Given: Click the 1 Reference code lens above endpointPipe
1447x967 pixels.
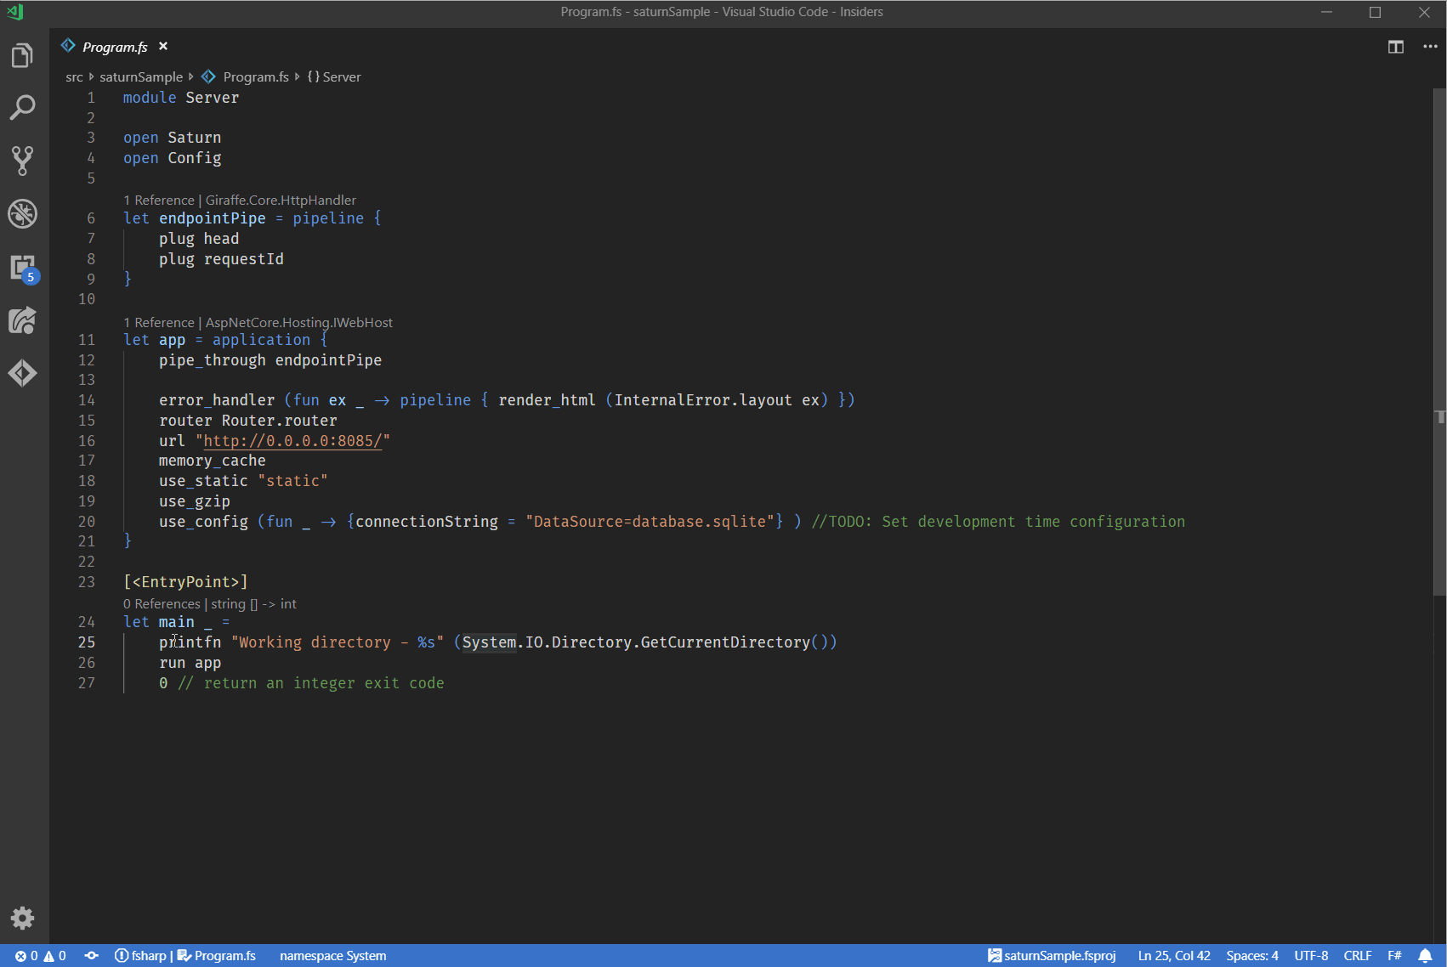Looking at the screenshot, I should 159,201.
